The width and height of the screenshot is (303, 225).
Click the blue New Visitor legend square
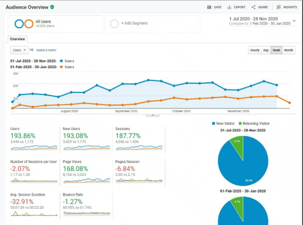214,123
